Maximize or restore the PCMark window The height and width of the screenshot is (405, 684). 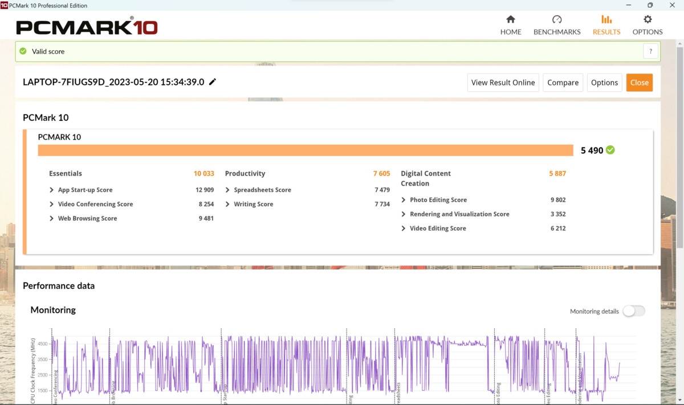coord(650,5)
